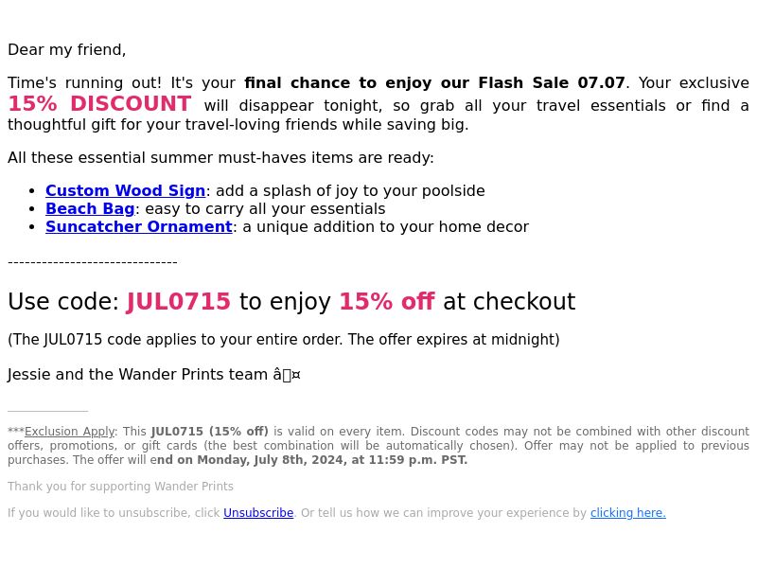Click the pink JUL0715 code in heading

tap(178, 301)
